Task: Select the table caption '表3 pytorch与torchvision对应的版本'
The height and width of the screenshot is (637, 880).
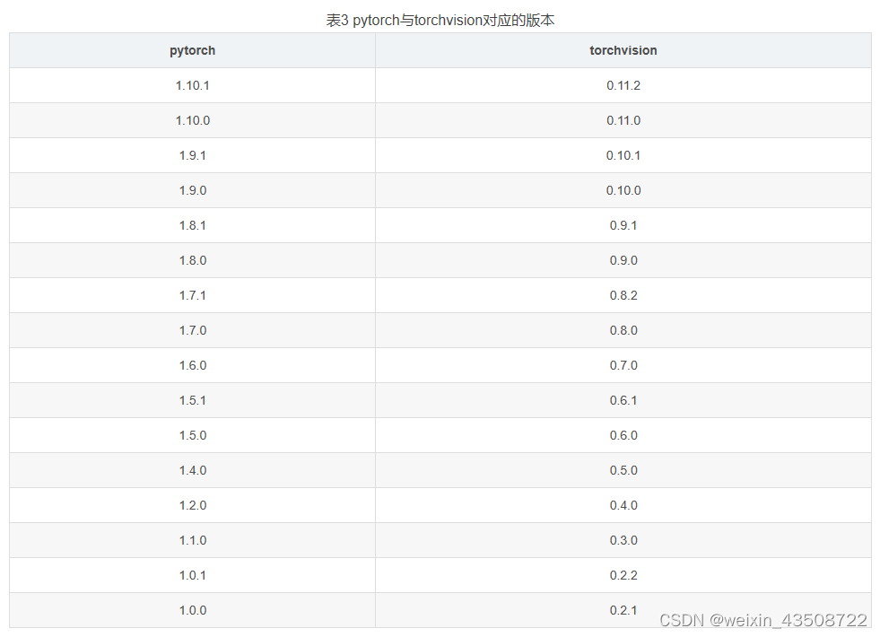Action: click(440, 21)
